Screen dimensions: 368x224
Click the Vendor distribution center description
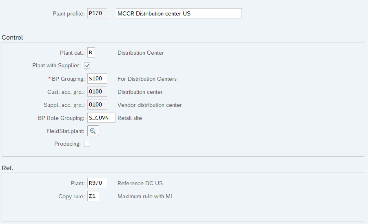[149, 105]
